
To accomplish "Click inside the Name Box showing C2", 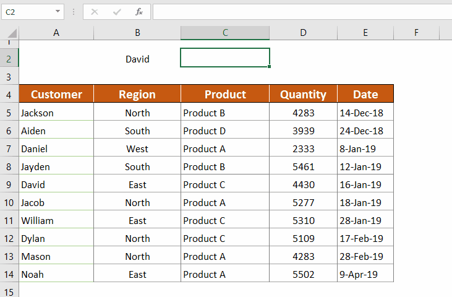I will [26, 12].
